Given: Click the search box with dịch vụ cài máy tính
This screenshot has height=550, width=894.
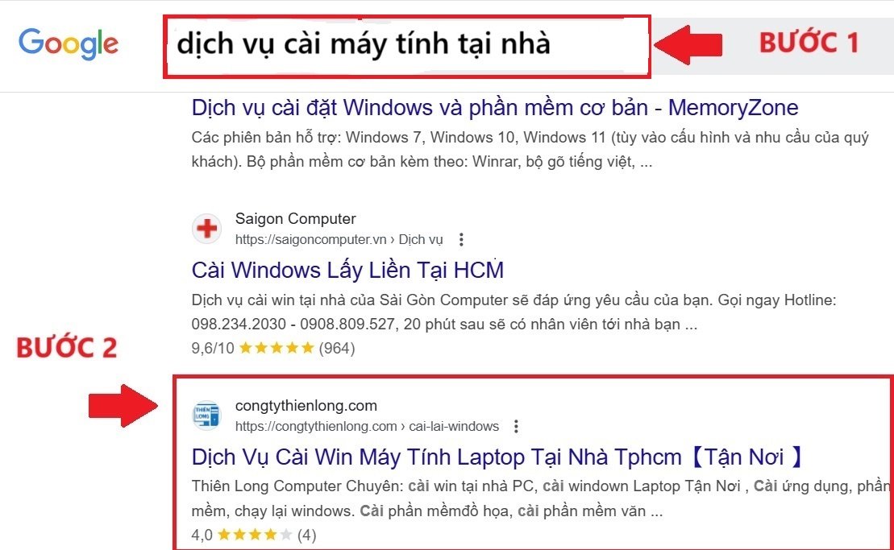Looking at the screenshot, I should tap(407, 47).
